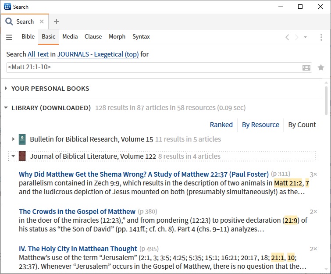The image size is (331, 274).
Task: Click the Bulletin for Biblical Research book icon
Action: click(x=22, y=139)
